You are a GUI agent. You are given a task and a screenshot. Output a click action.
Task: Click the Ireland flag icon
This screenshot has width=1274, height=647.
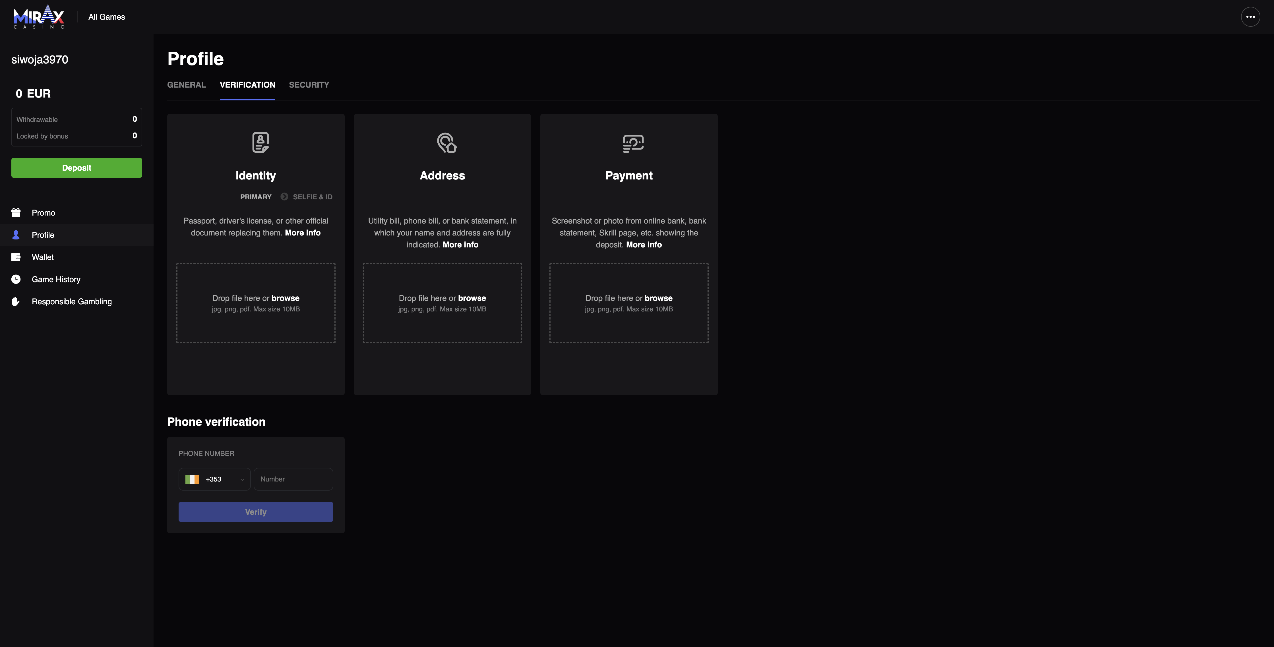click(193, 479)
